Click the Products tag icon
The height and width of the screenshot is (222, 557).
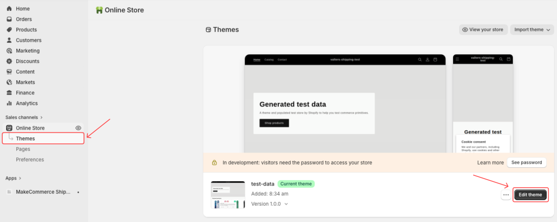[9, 30]
